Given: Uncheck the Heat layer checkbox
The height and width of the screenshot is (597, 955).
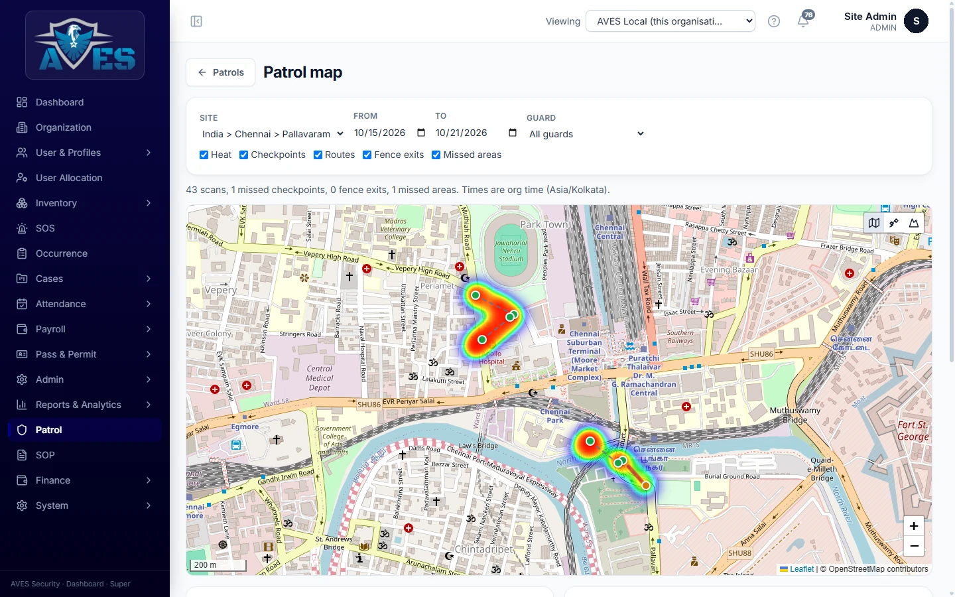Looking at the screenshot, I should click(204, 155).
